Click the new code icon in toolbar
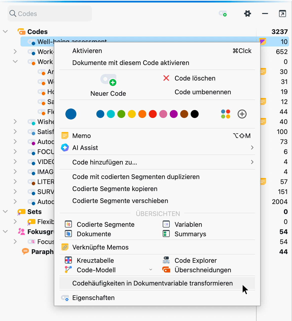The height and width of the screenshot is (321, 292). pos(223,13)
